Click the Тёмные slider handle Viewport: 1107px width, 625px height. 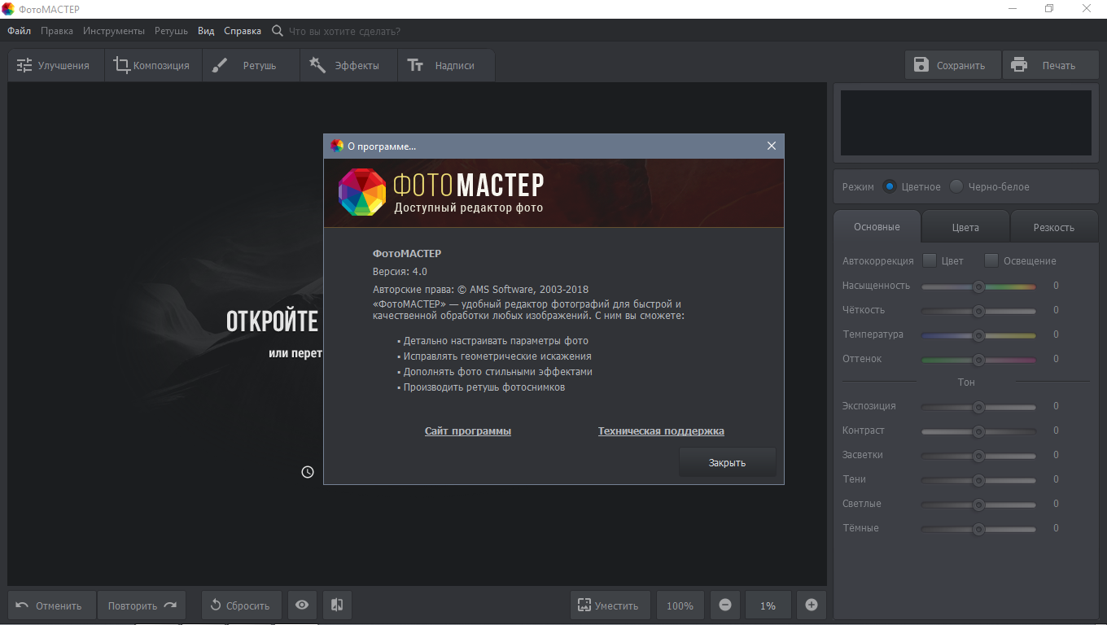tap(978, 529)
